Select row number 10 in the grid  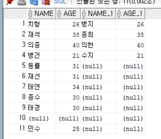15,118
